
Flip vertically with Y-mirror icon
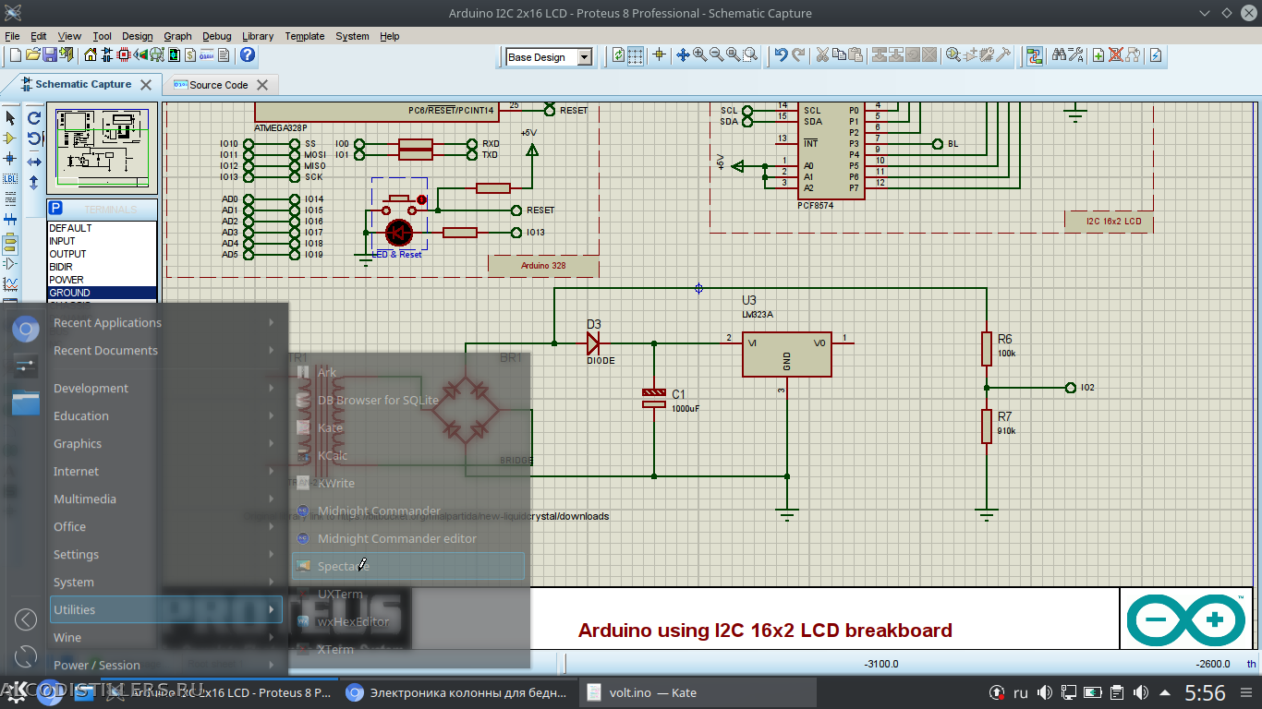coord(34,183)
